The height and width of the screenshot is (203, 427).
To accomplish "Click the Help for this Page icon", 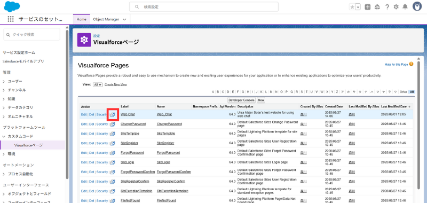I will point(411,64).
